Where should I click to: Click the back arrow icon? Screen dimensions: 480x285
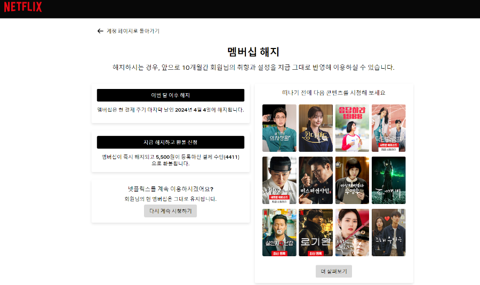[x=100, y=31]
